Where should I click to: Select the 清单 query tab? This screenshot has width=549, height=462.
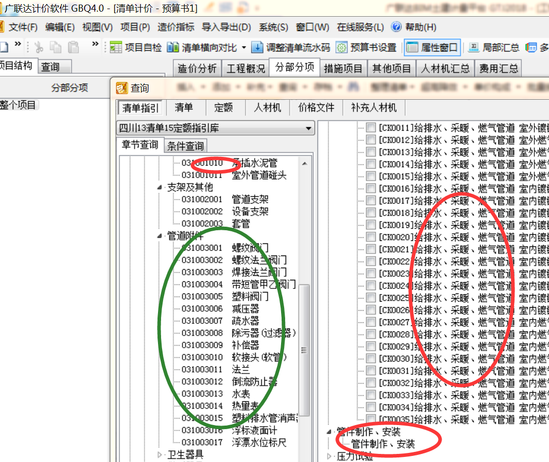point(184,108)
